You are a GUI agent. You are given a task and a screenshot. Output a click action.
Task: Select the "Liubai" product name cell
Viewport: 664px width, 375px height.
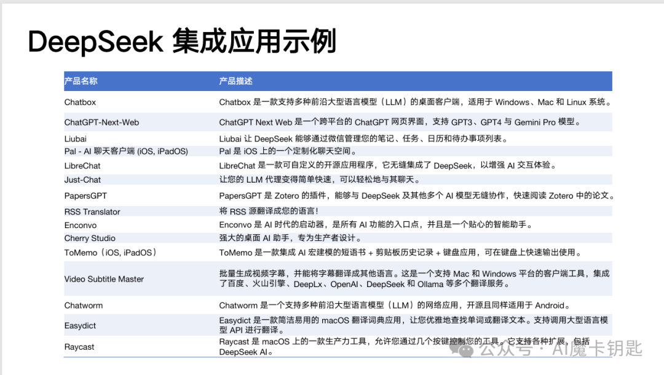(76, 139)
